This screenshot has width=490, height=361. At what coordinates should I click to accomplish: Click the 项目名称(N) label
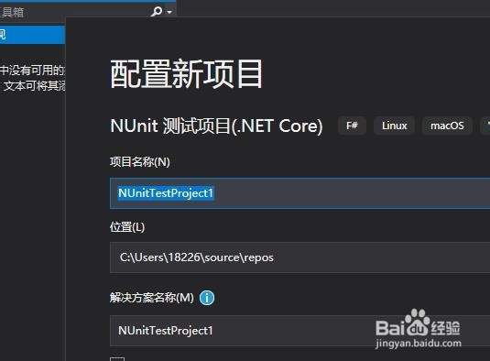(x=140, y=162)
